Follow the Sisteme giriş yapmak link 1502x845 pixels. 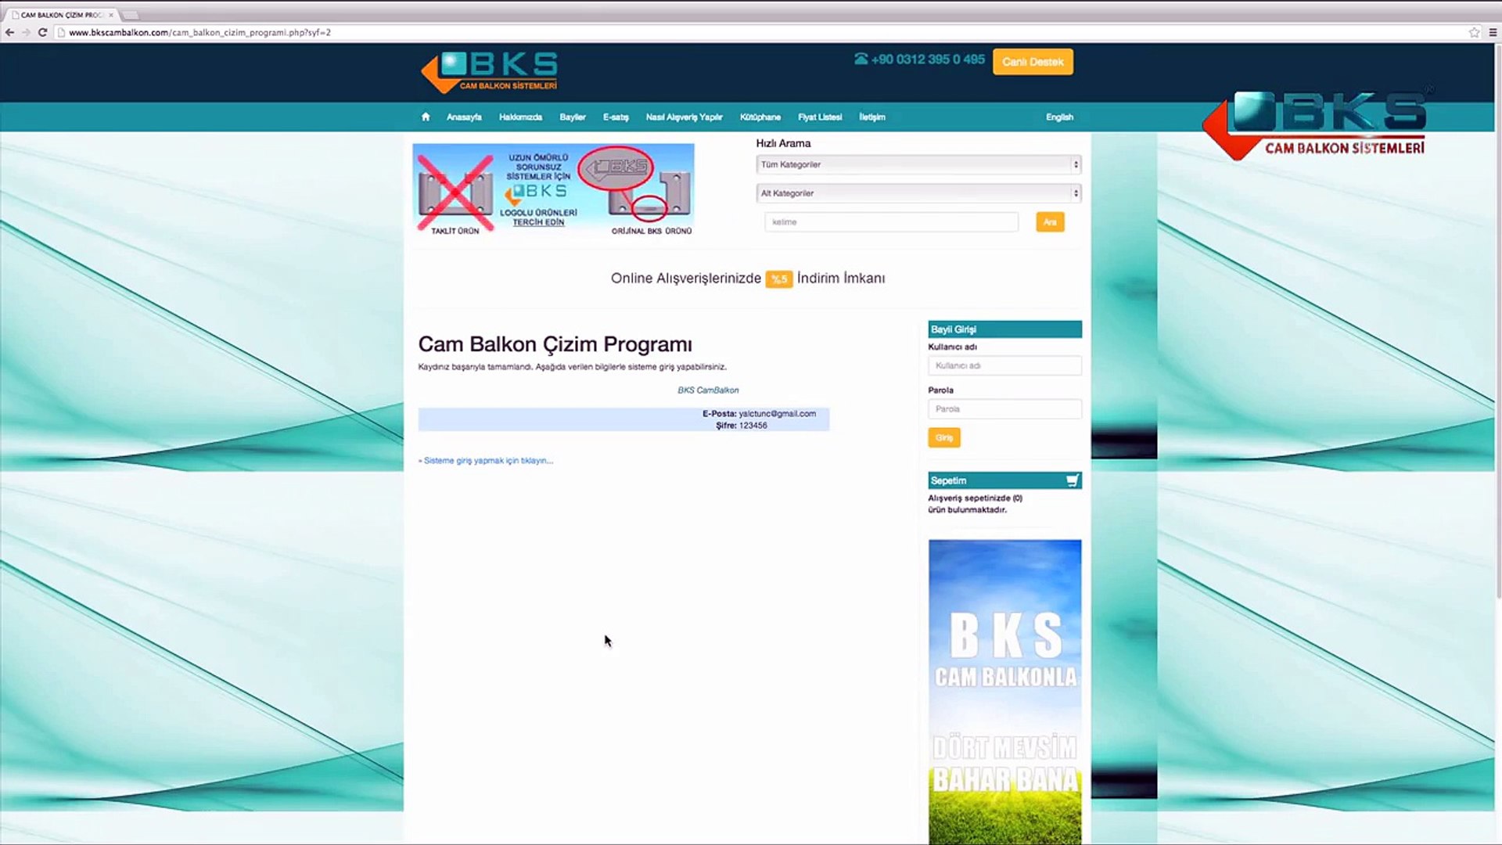487,461
